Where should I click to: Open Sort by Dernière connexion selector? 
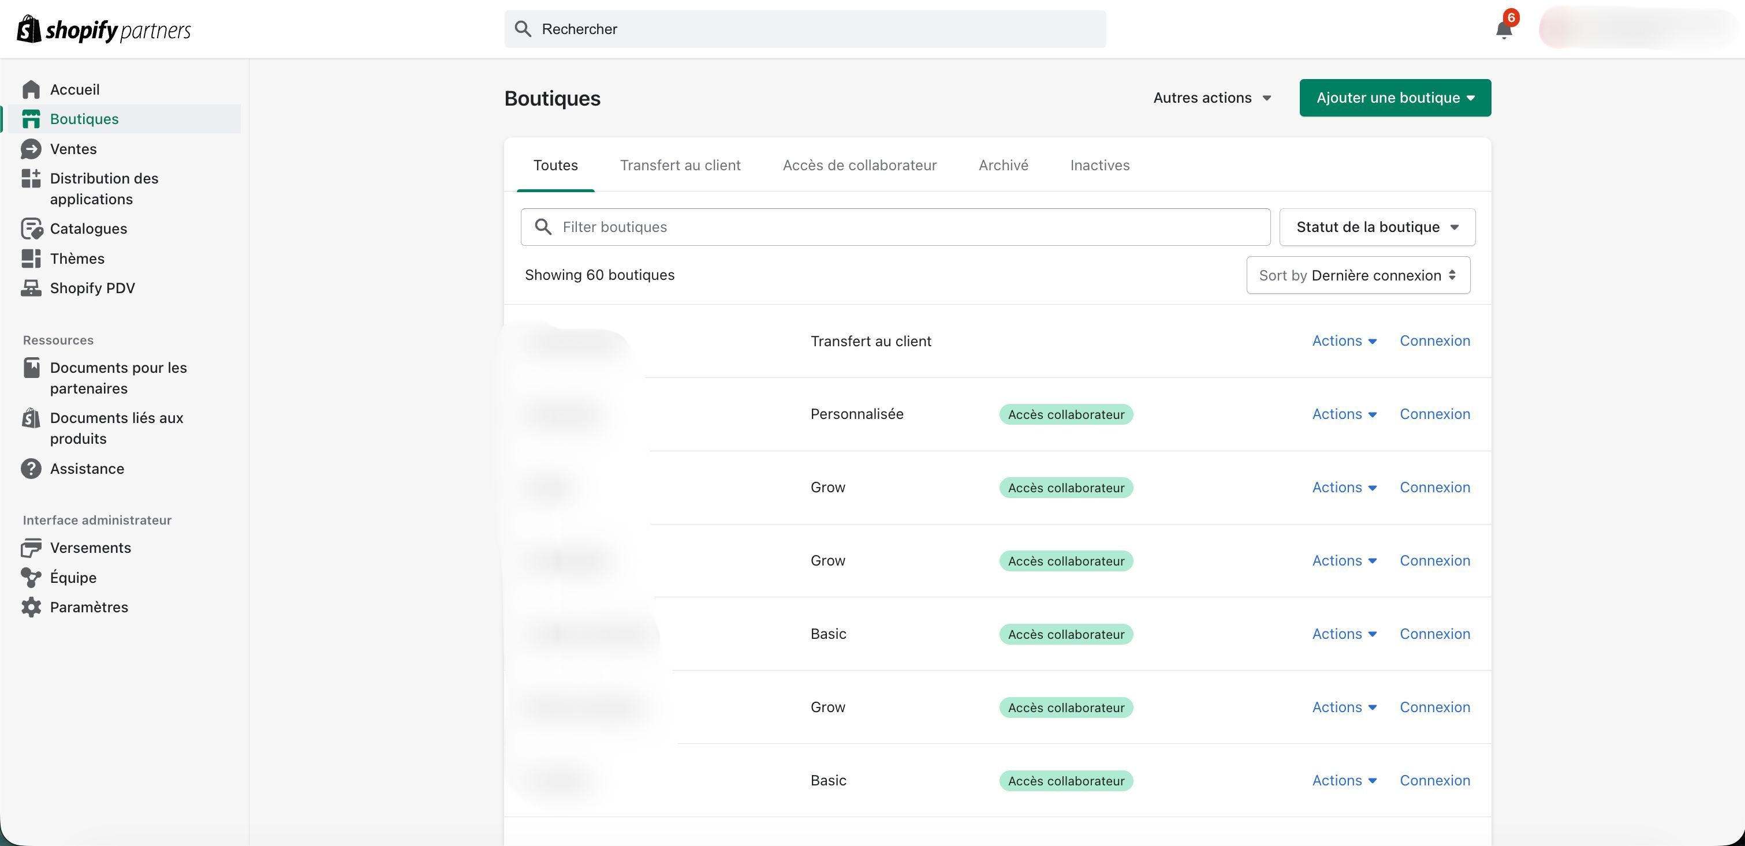pyautogui.click(x=1358, y=275)
